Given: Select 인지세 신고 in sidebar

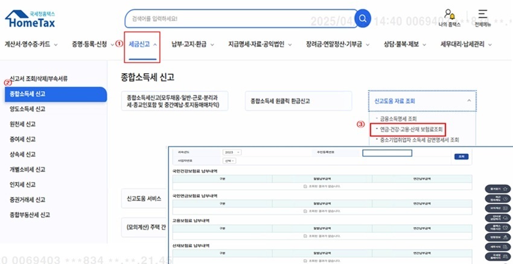Looking at the screenshot, I should click(22, 184).
